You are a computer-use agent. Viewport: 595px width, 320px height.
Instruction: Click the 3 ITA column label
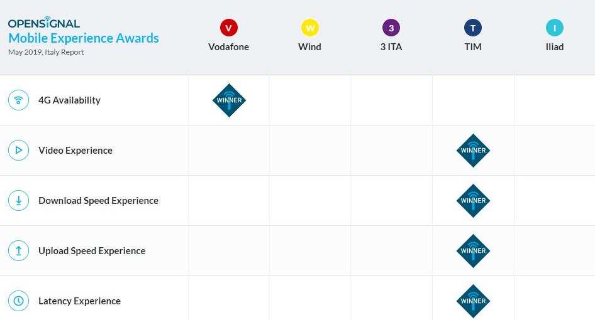click(391, 47)
